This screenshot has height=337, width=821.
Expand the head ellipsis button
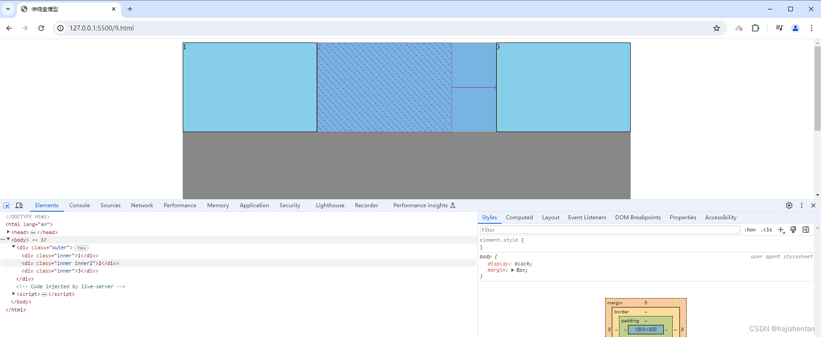click(x=33, y=233)
